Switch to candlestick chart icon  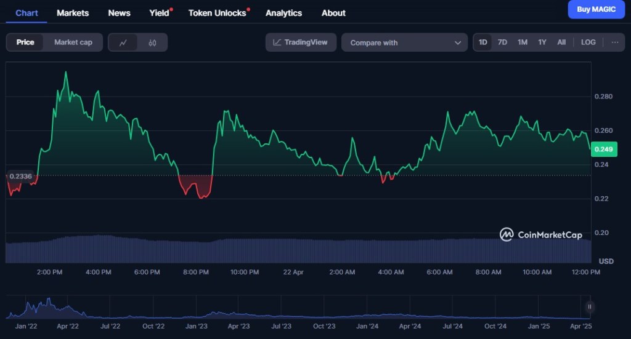tap(152, 42)
